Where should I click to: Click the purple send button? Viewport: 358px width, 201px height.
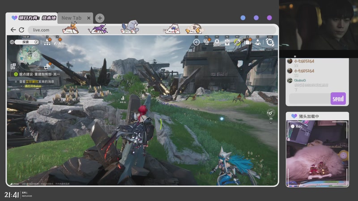[x=338, y=99]
